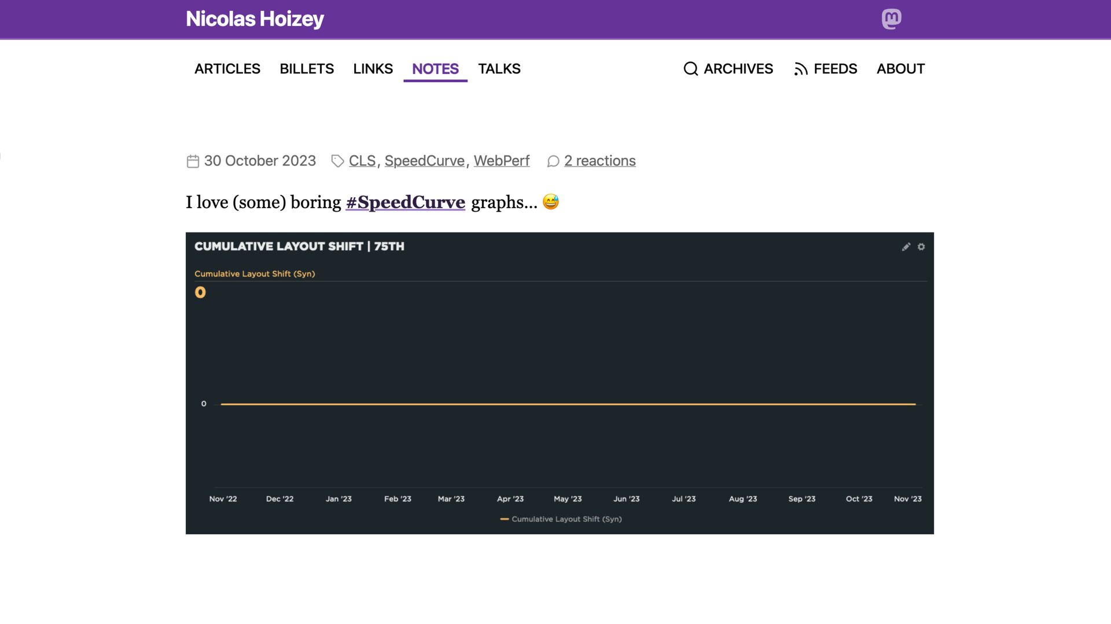Open the Mastodon profile icon
This screenshot has width=1111, height=624.
891,19
